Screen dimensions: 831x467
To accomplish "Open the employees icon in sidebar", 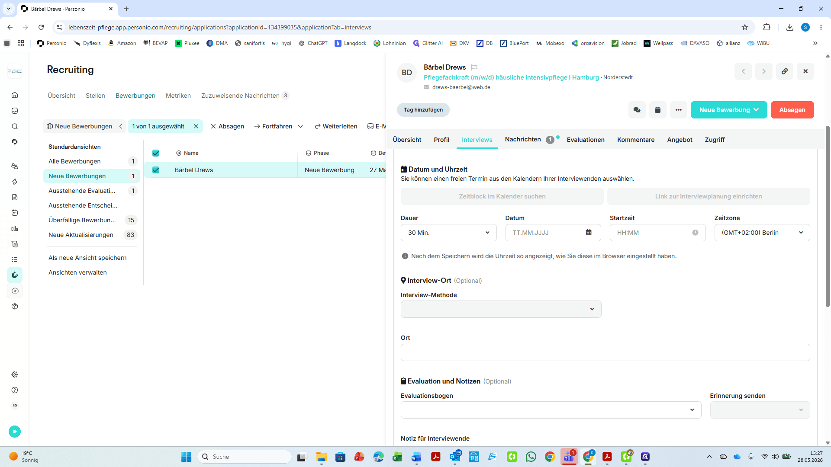I will [15, 166].
